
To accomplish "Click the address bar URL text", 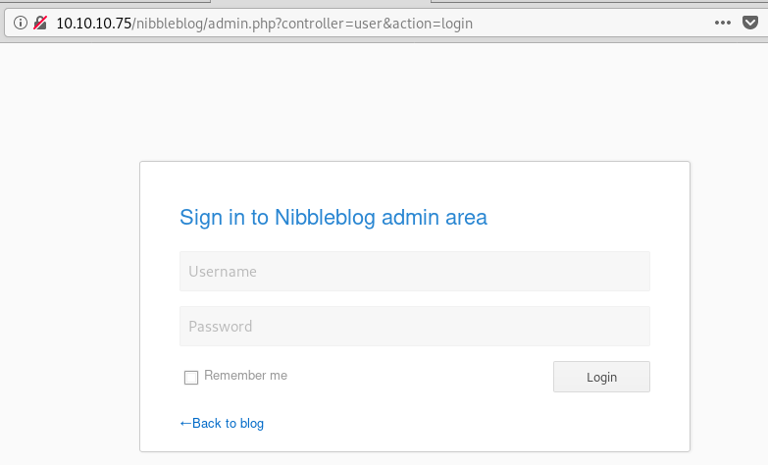I will pyautogui.click(x=265, y=23).
